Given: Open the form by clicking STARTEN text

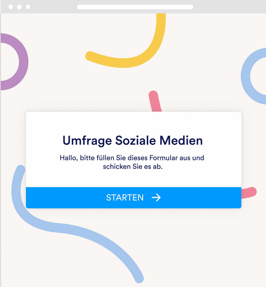Looking at the screenshot, I should [x=125, y=198].
